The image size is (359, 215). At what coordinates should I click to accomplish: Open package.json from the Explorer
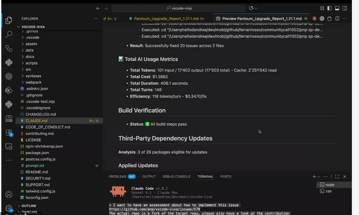37,153
